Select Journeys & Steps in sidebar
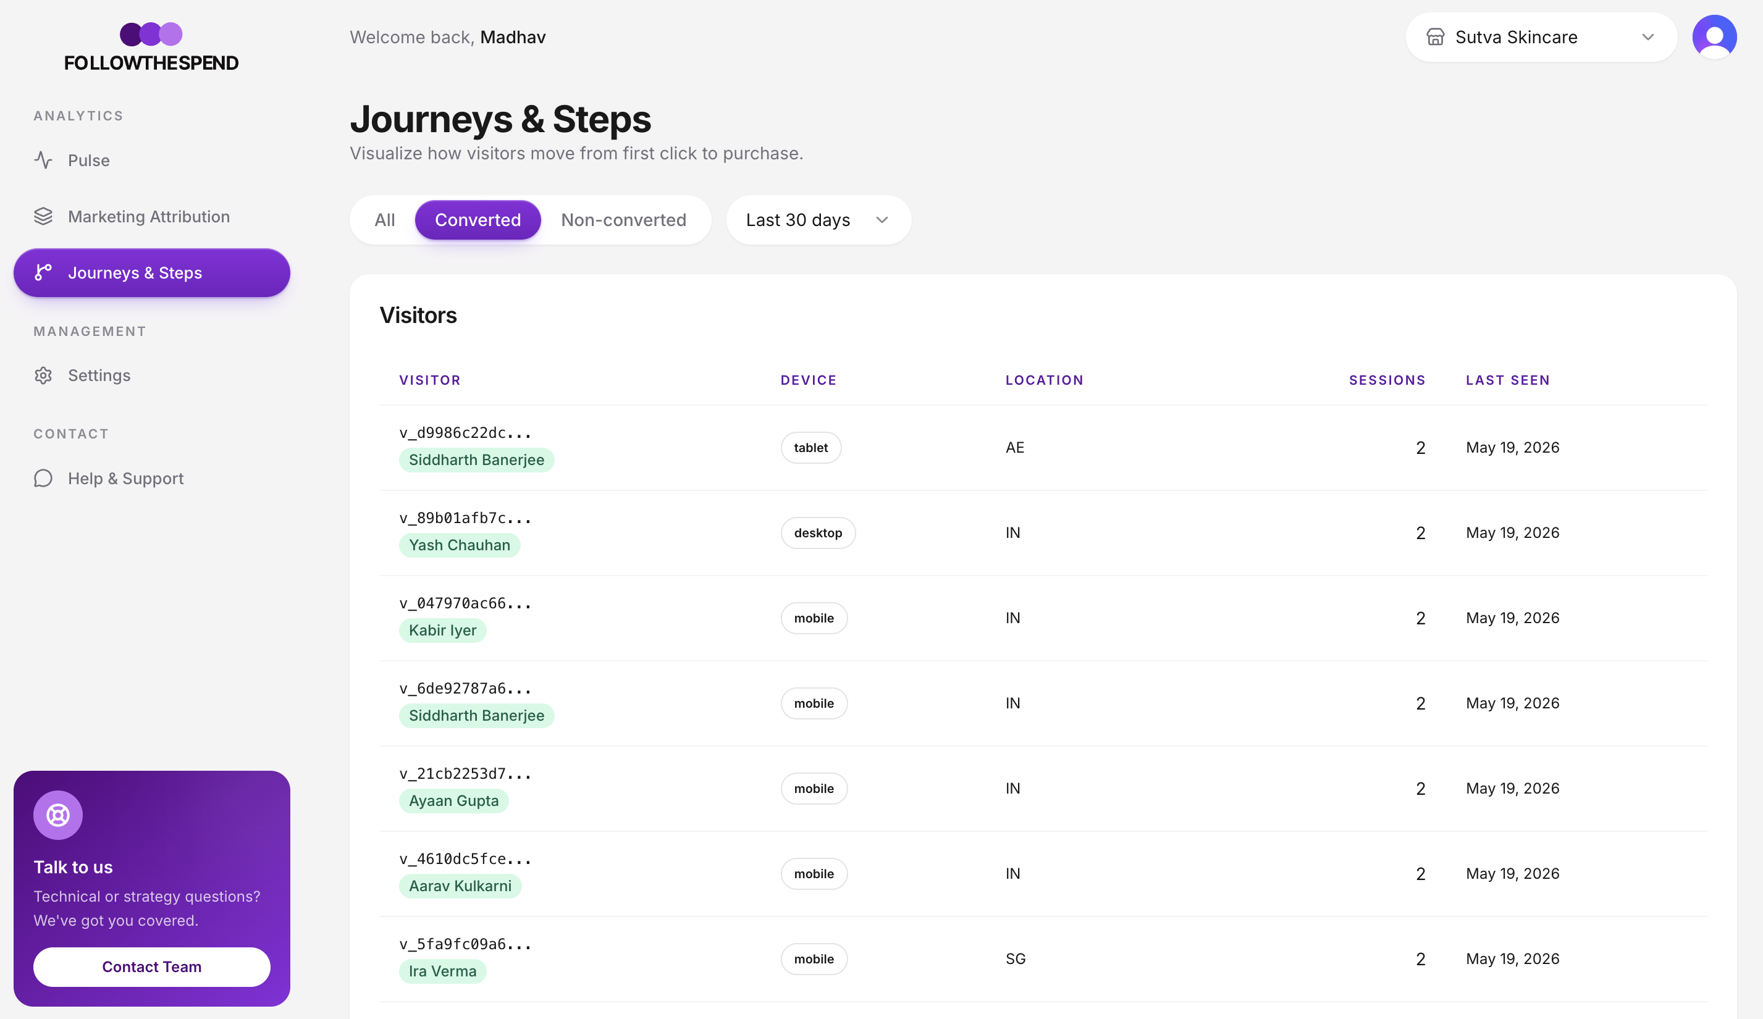The height and width of the screenshot is (1019, 1763). point(152,273)
